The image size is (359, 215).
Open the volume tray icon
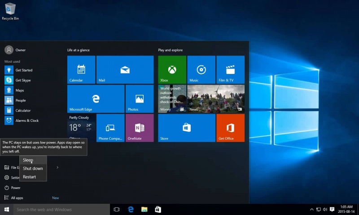pos(325,209)
